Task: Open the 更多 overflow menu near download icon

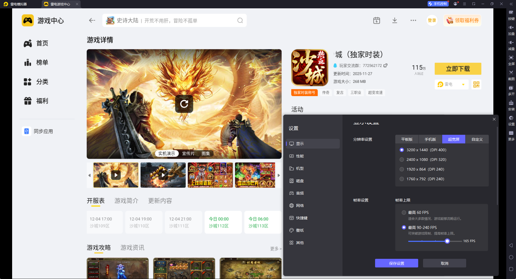Action: click(413, 20)
